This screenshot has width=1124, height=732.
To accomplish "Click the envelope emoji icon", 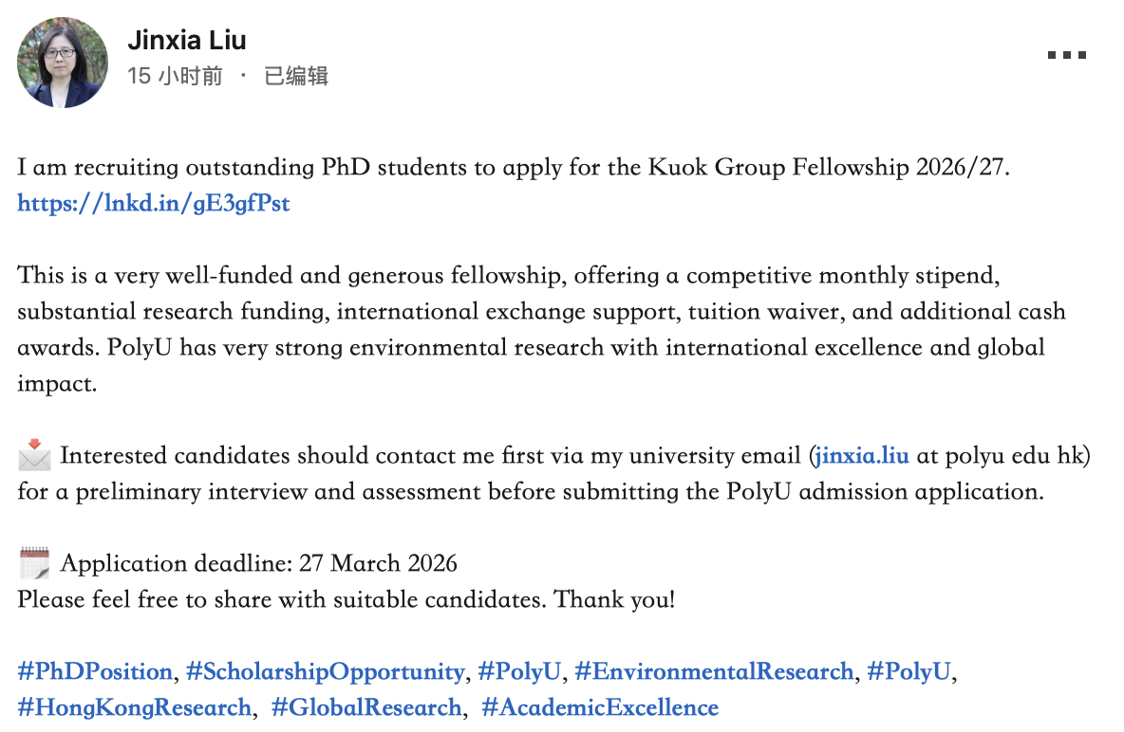I will 34,455.
